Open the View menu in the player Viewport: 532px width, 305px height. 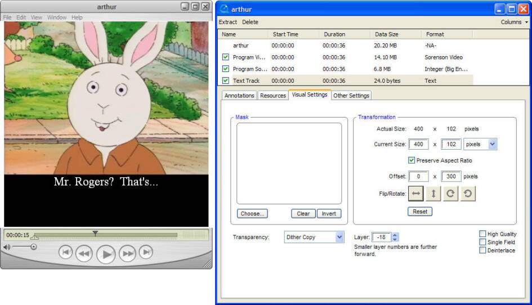coord(36,17)
